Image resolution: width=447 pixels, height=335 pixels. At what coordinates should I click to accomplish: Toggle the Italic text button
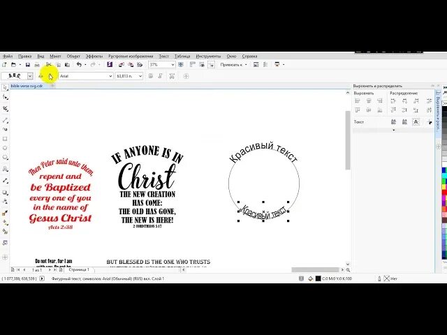(160, 76)
